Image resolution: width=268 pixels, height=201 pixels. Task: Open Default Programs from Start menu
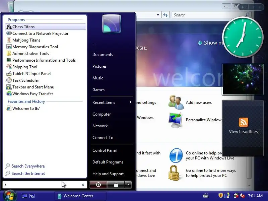click(x=108, y=162)
